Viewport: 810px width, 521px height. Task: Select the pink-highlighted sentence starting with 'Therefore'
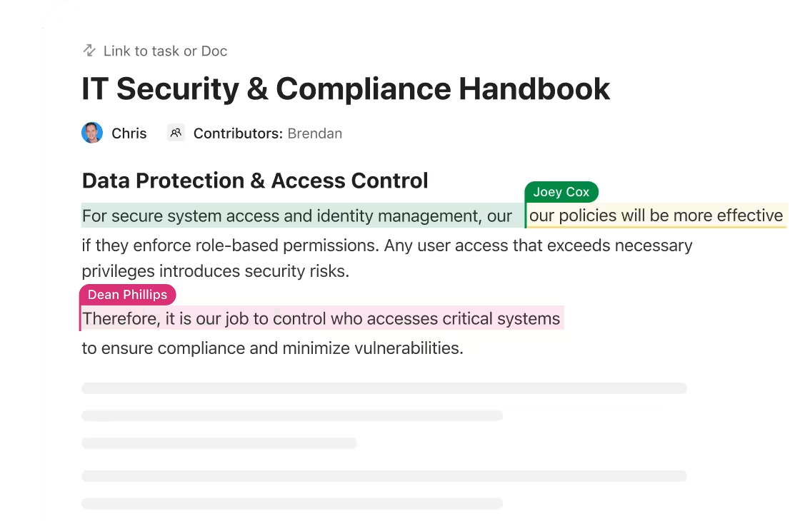pos(321,318)
